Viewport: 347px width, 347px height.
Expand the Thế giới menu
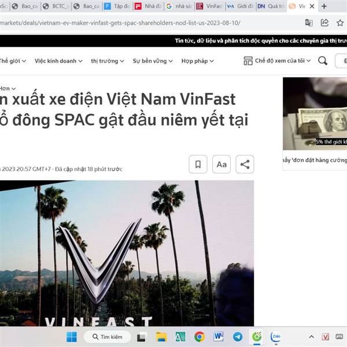click(13, 61)
